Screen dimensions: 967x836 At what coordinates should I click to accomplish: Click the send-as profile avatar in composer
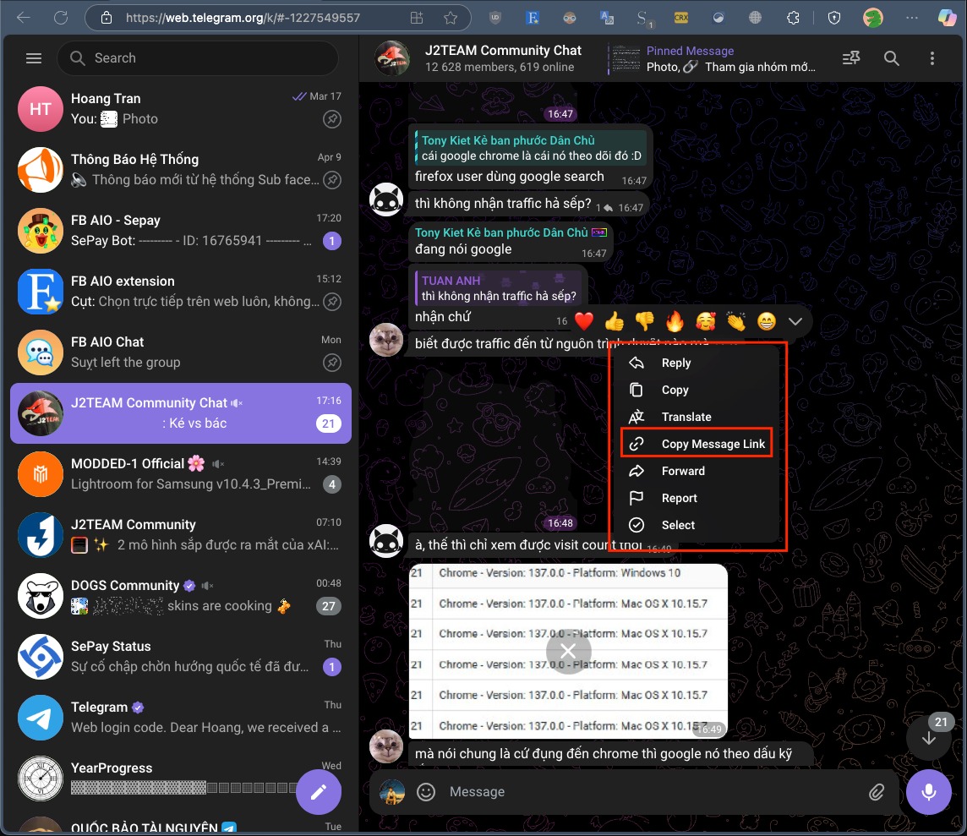click(x=391, y=791)
